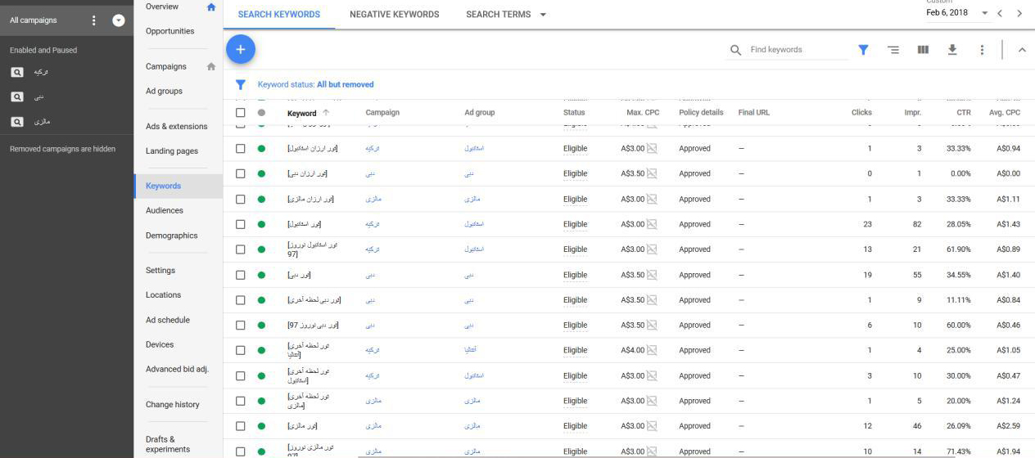Open the green status dot dropdown in 28.05% CTR row
Viewport: 1035px width, 458px height.
coord(261,224)
